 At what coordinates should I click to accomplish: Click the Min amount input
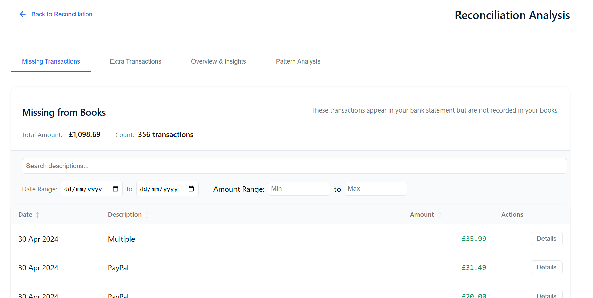[299, 189]
